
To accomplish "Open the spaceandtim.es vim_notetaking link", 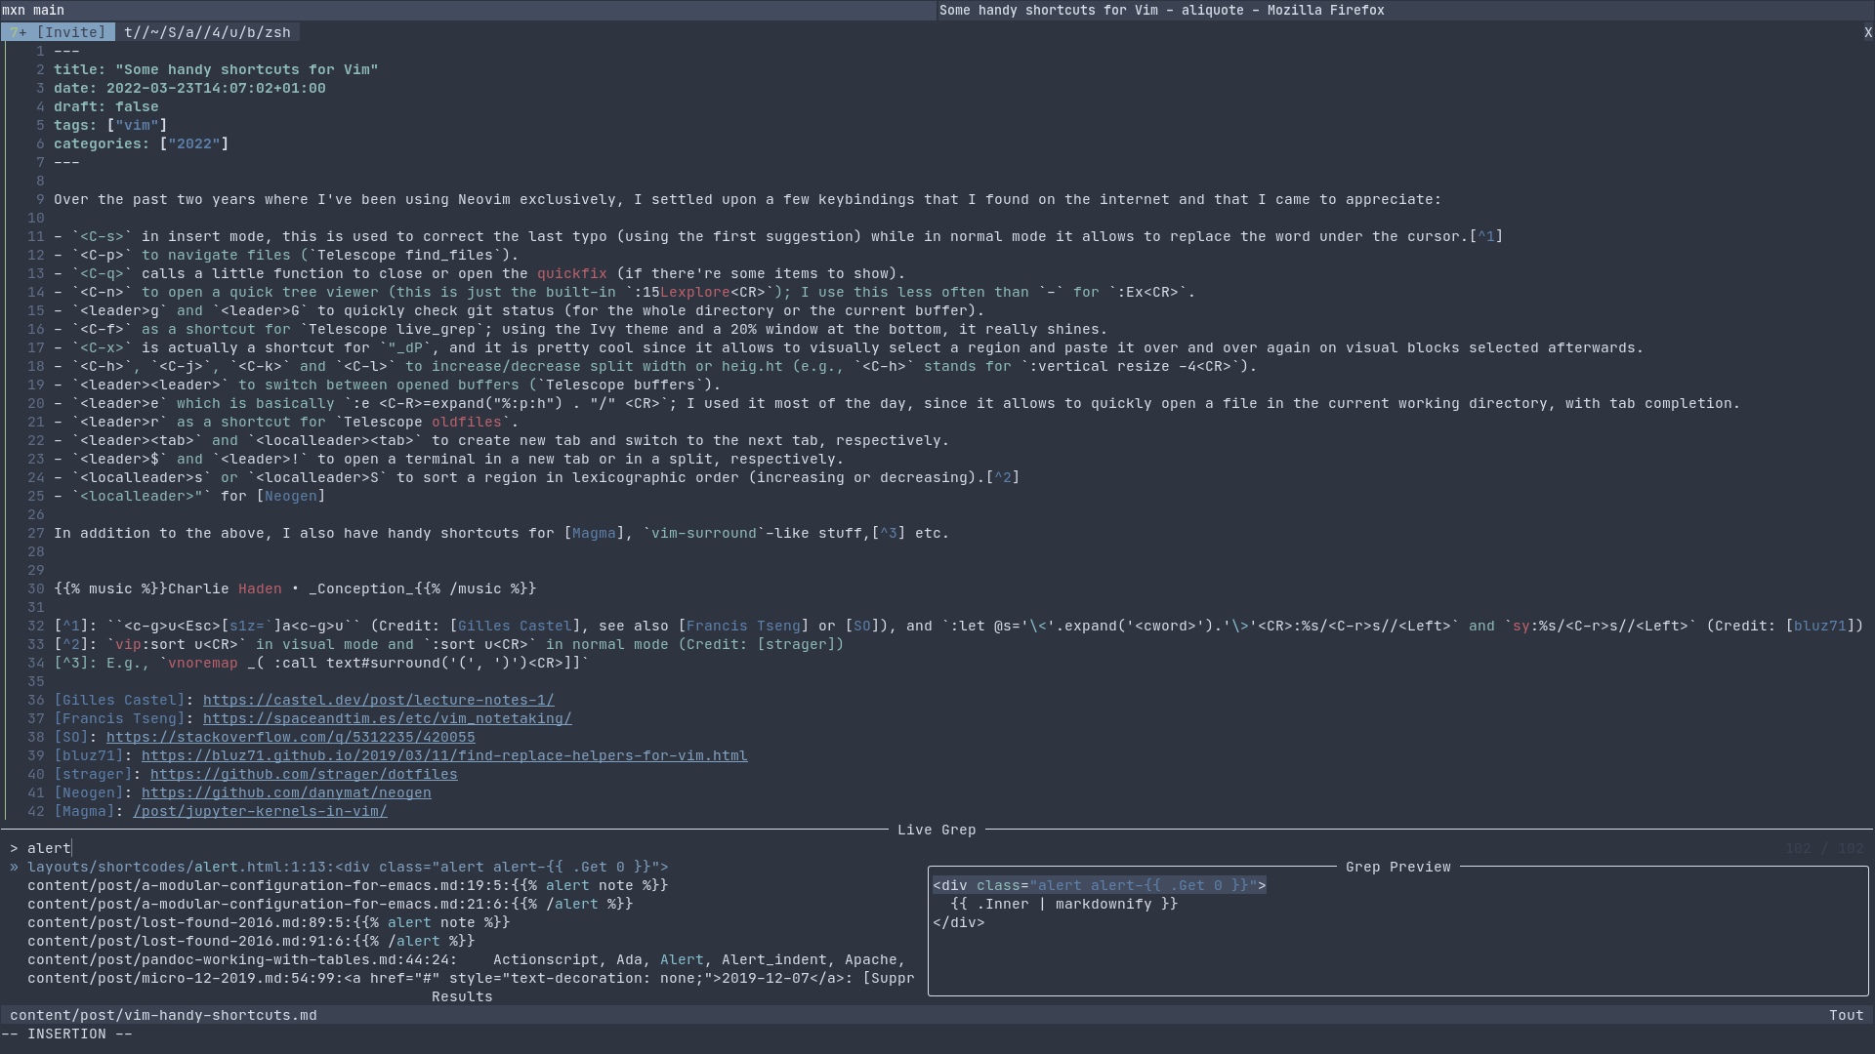I will [387, 718].
